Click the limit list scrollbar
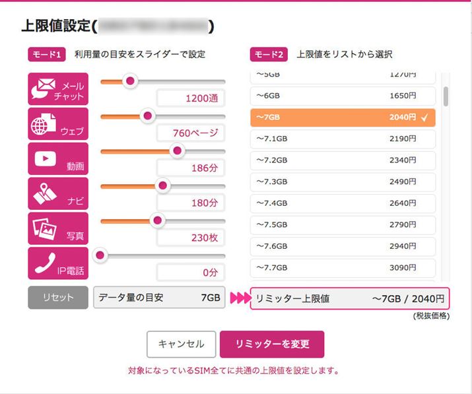Viewport: 472px width, 394px height. pyautogui.click(x=446, y=97)
